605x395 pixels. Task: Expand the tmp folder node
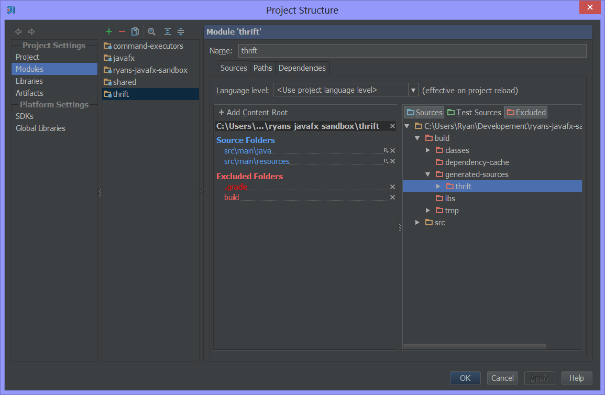(x=427, y=210)
